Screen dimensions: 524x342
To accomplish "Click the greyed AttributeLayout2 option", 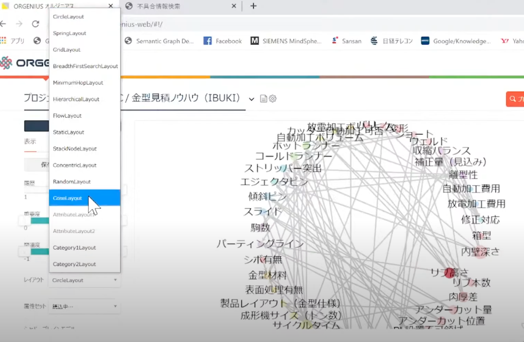I will coord(85,231).
